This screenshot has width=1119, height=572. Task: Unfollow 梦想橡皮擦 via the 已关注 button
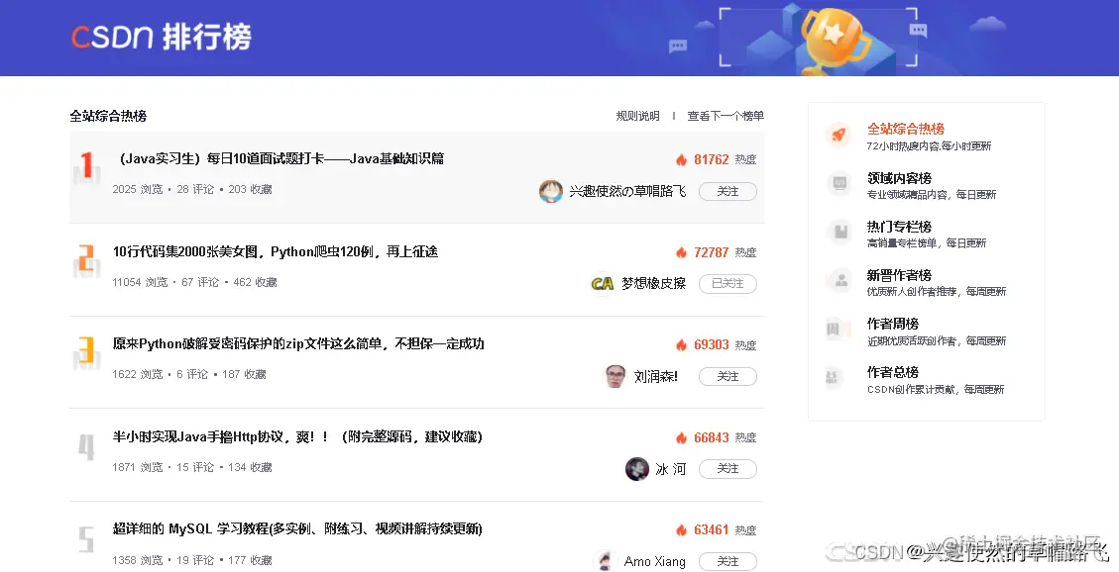pyautogui.click(x=727, y=283)
